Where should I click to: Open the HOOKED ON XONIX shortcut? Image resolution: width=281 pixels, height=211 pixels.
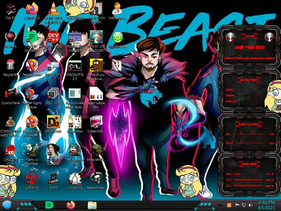tap(96, 13)
